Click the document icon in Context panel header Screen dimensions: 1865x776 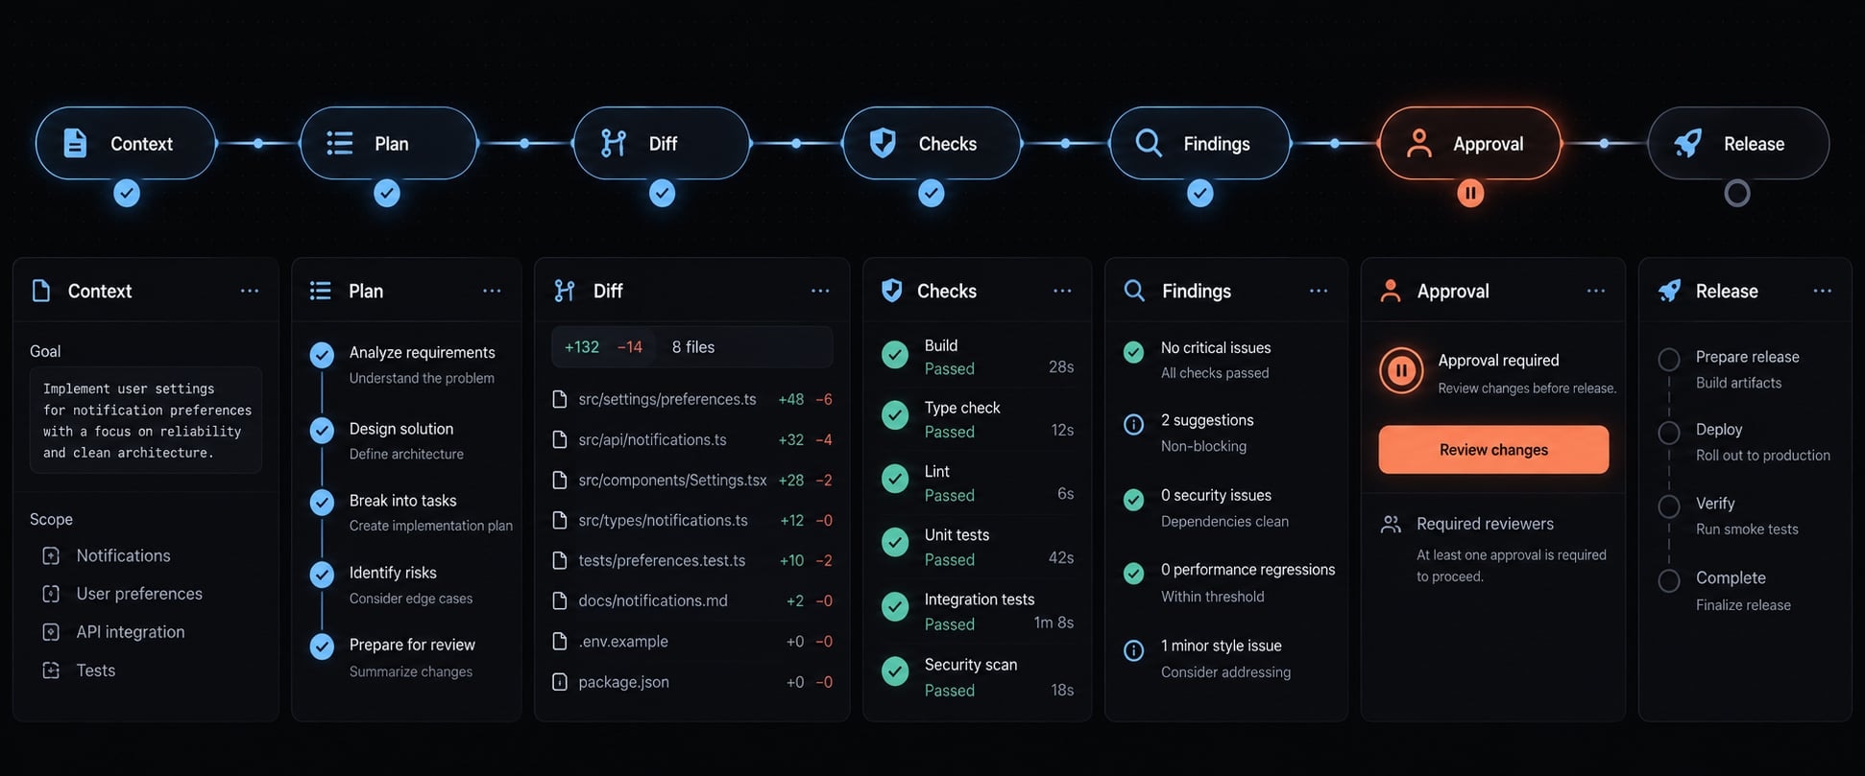pyautogui.click(x=41, y=291)
